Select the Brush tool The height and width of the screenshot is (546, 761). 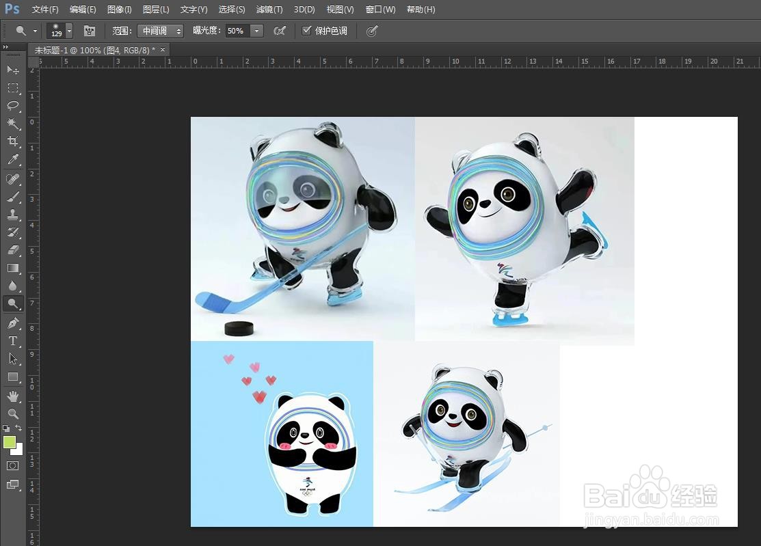point(13,197)
